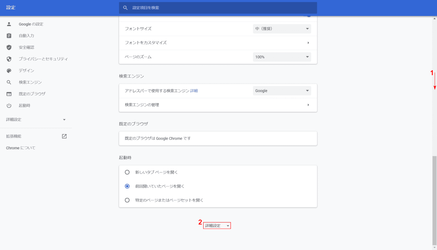Select 前回開いていたページを開く radio option
This screenshot has width=437, height=250.
click(x=127, y=186)
